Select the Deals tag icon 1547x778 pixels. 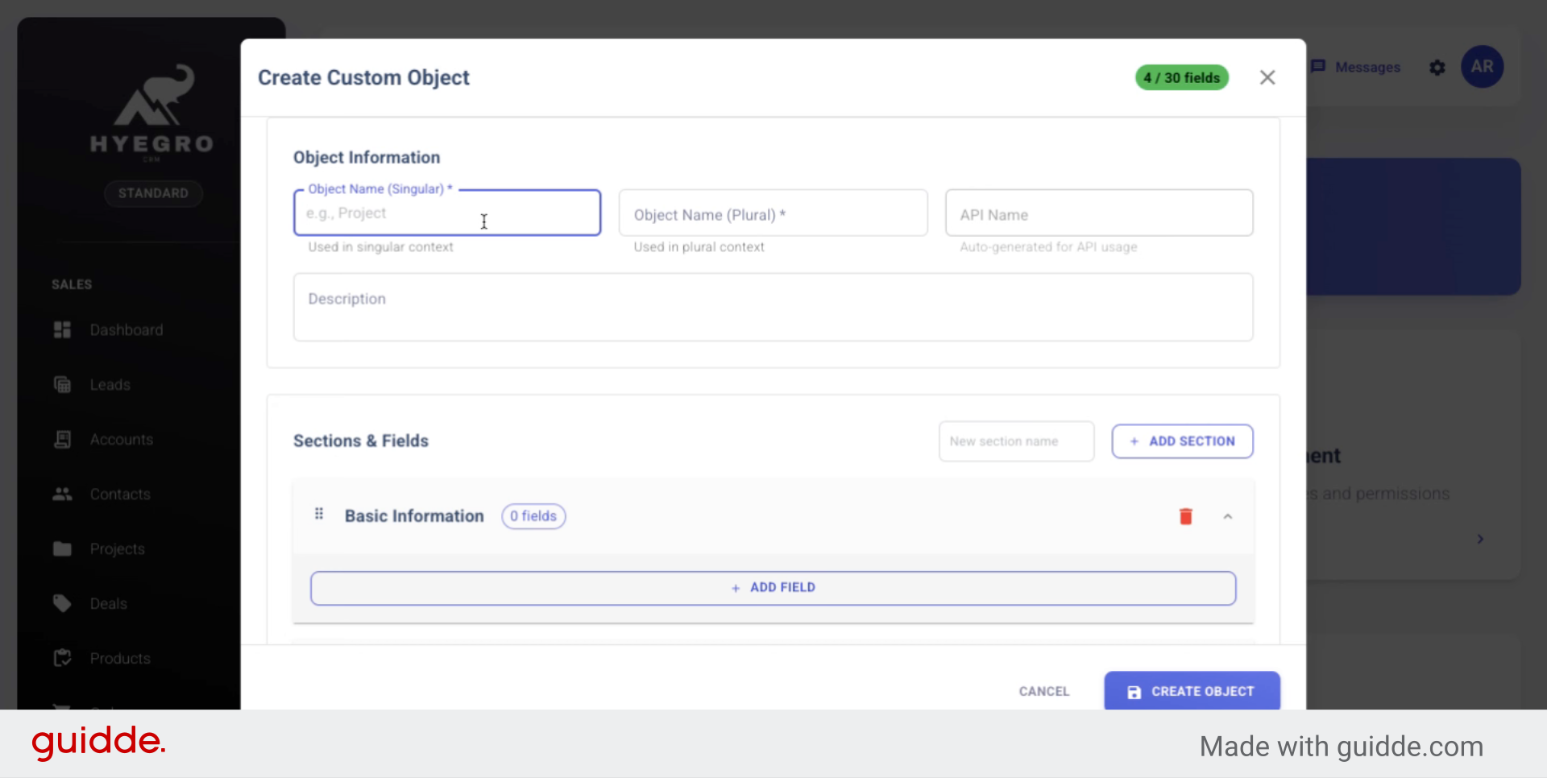[62, 602]
